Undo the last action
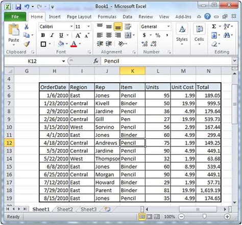The image size is (242, 225). point(27,7)
